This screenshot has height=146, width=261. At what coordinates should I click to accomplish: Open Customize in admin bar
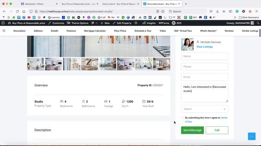56,23
